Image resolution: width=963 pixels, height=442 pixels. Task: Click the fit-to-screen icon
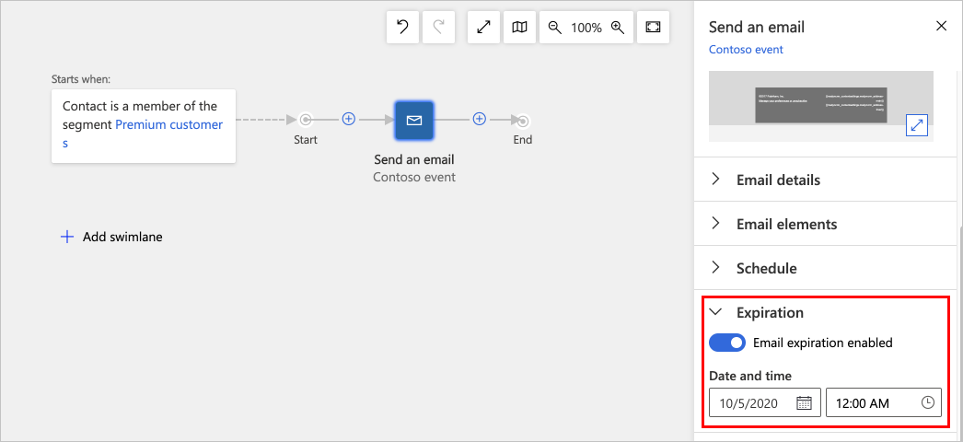[653, 28]
